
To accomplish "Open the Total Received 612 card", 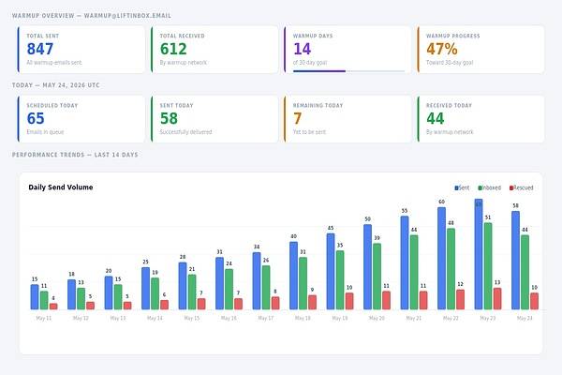I will click(x=214, y=50).
